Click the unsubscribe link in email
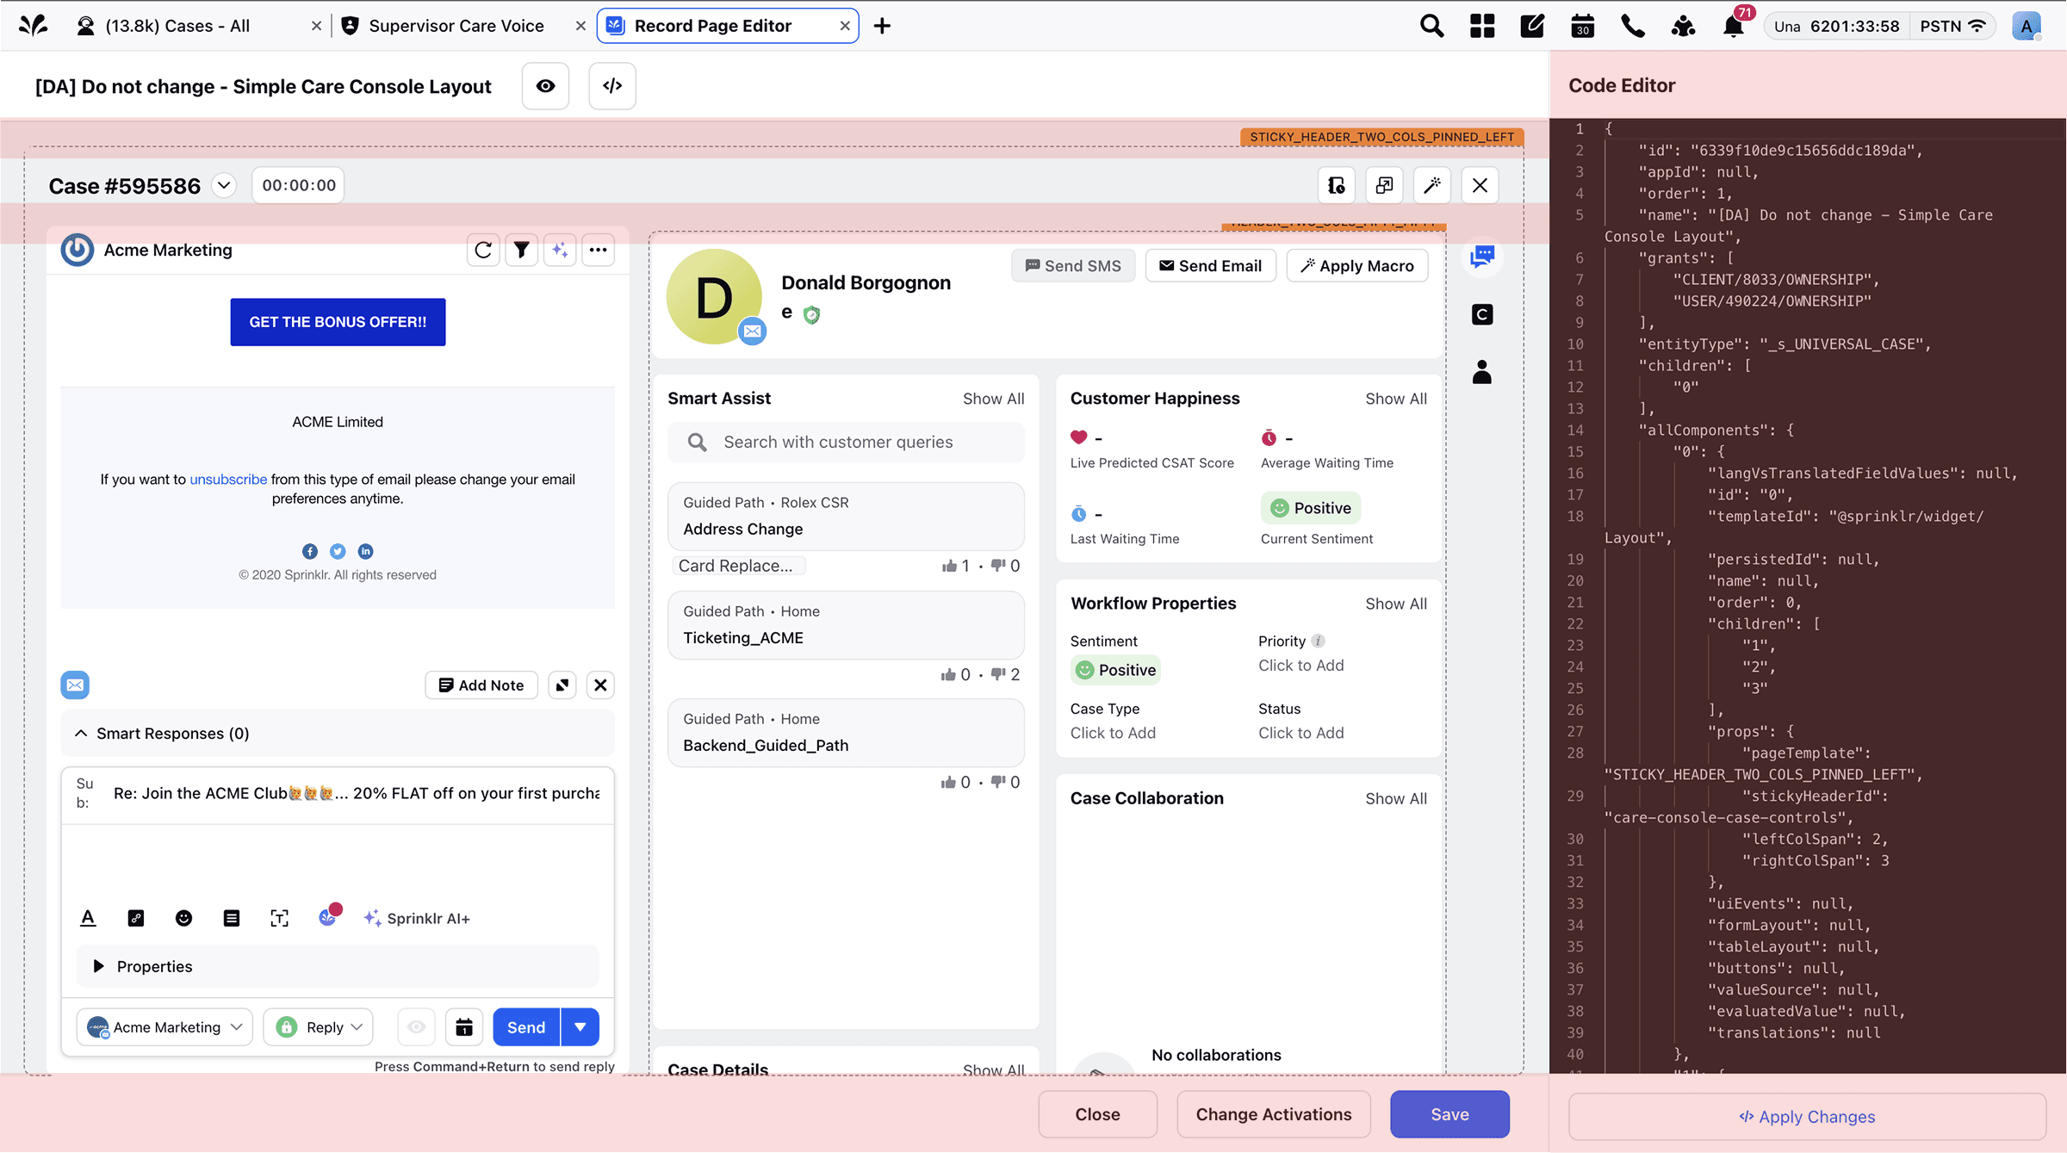The height and width of the screenshot is (1153, 2067). pyautogui.click(x=228, y=480)
